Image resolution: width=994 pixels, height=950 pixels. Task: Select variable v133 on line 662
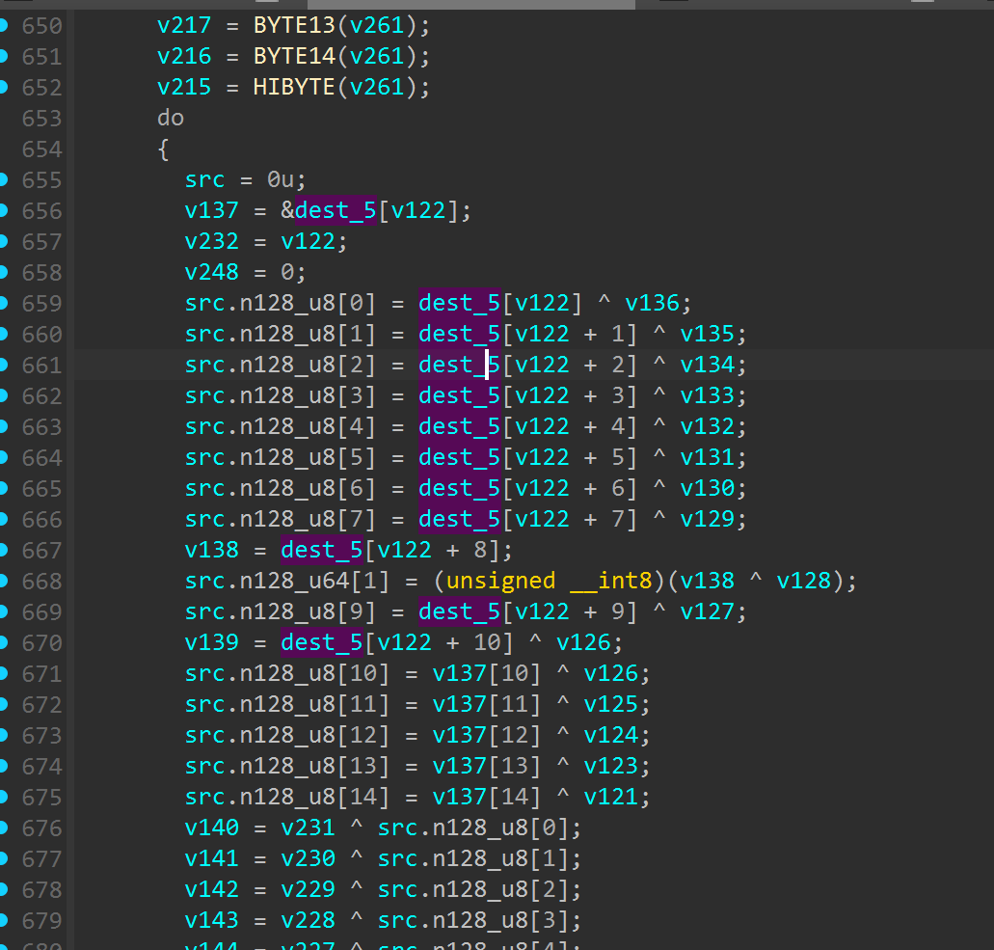click(708, 395)
